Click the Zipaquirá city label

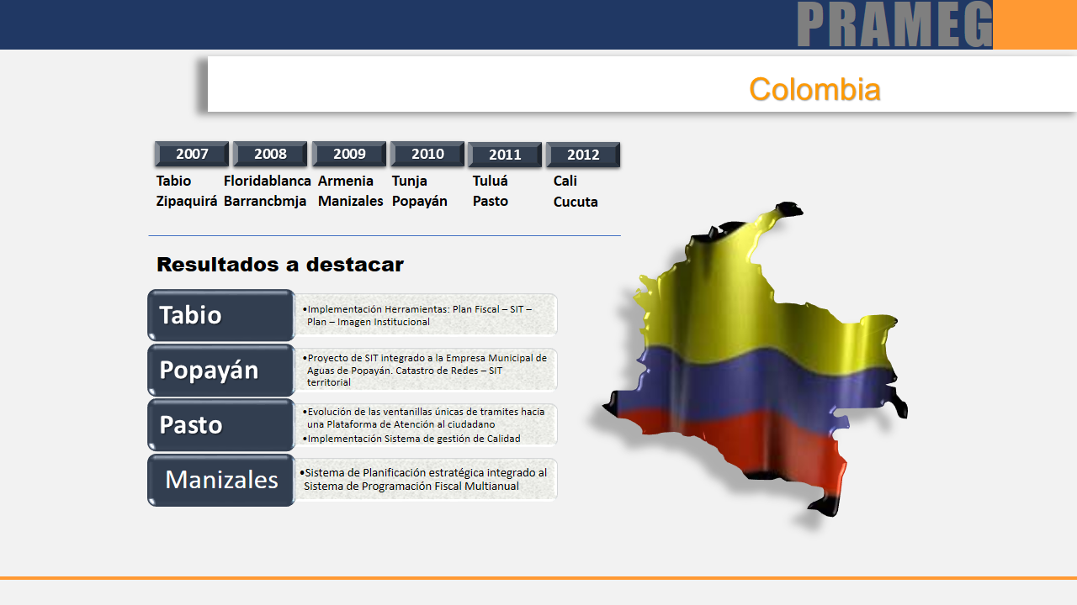click(187, 202)
